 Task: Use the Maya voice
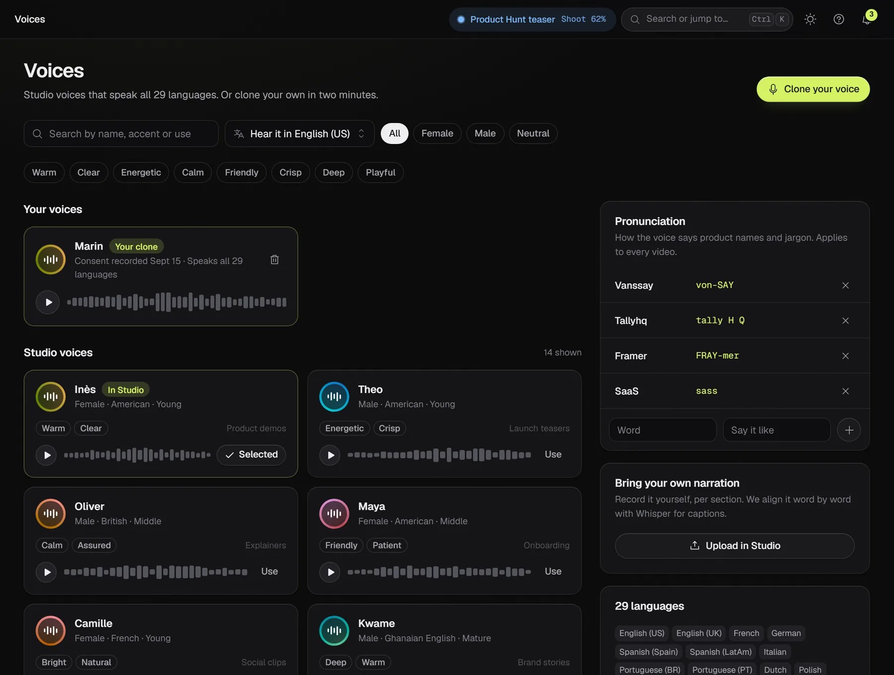click(x=553, y=571)
